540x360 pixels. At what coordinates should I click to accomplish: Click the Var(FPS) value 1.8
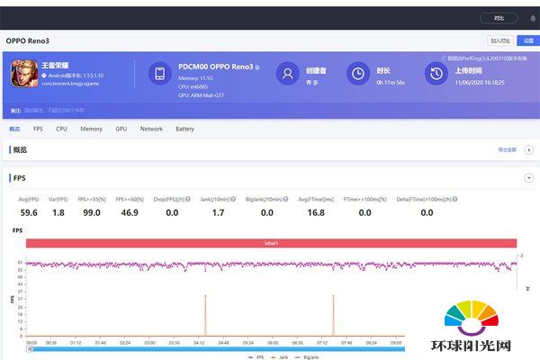[x=58, y=212]
